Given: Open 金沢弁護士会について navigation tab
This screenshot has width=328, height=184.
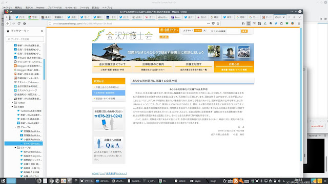Looking at the screenshot, I should pos(112,66).
